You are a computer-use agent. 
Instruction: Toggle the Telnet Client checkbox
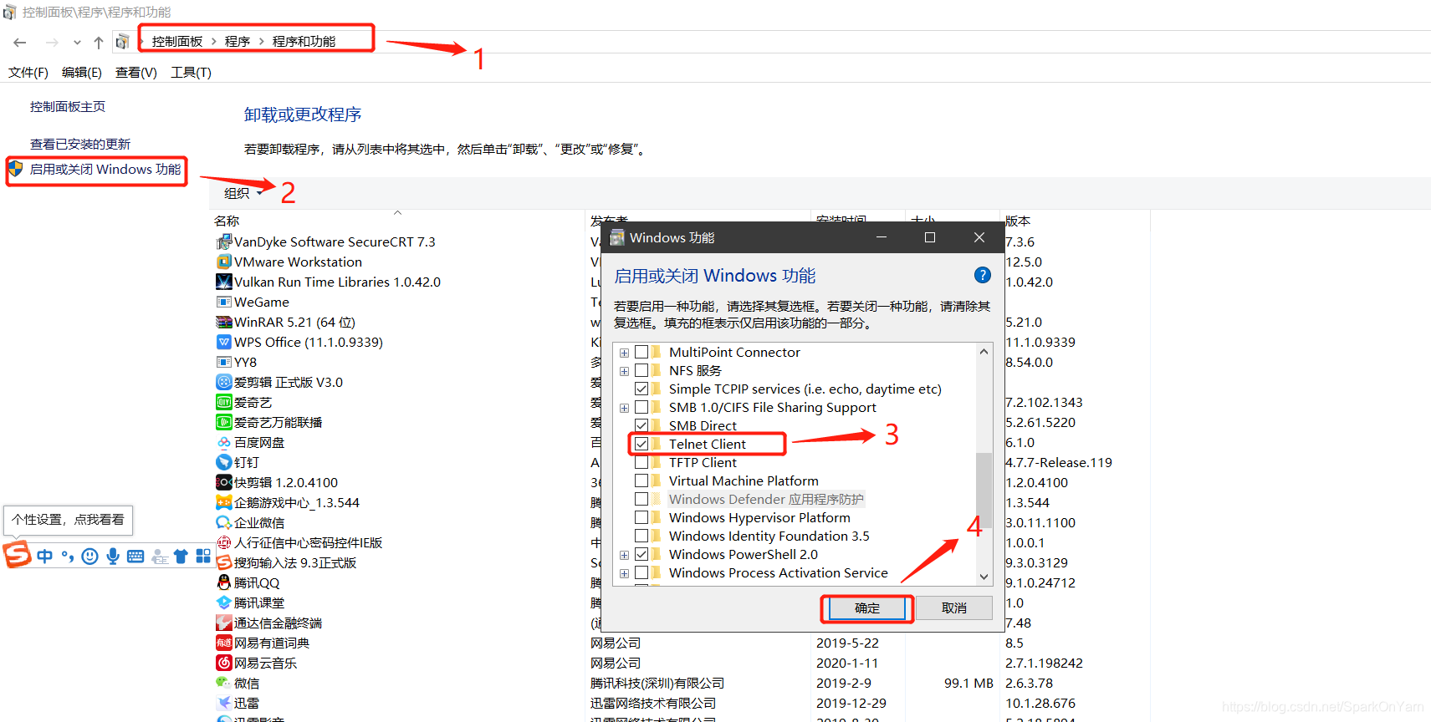(x=641, y=445)
